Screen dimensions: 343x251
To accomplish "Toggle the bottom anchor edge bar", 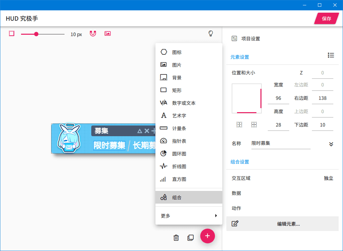I will pyautogui.click(x=246, y=112).
